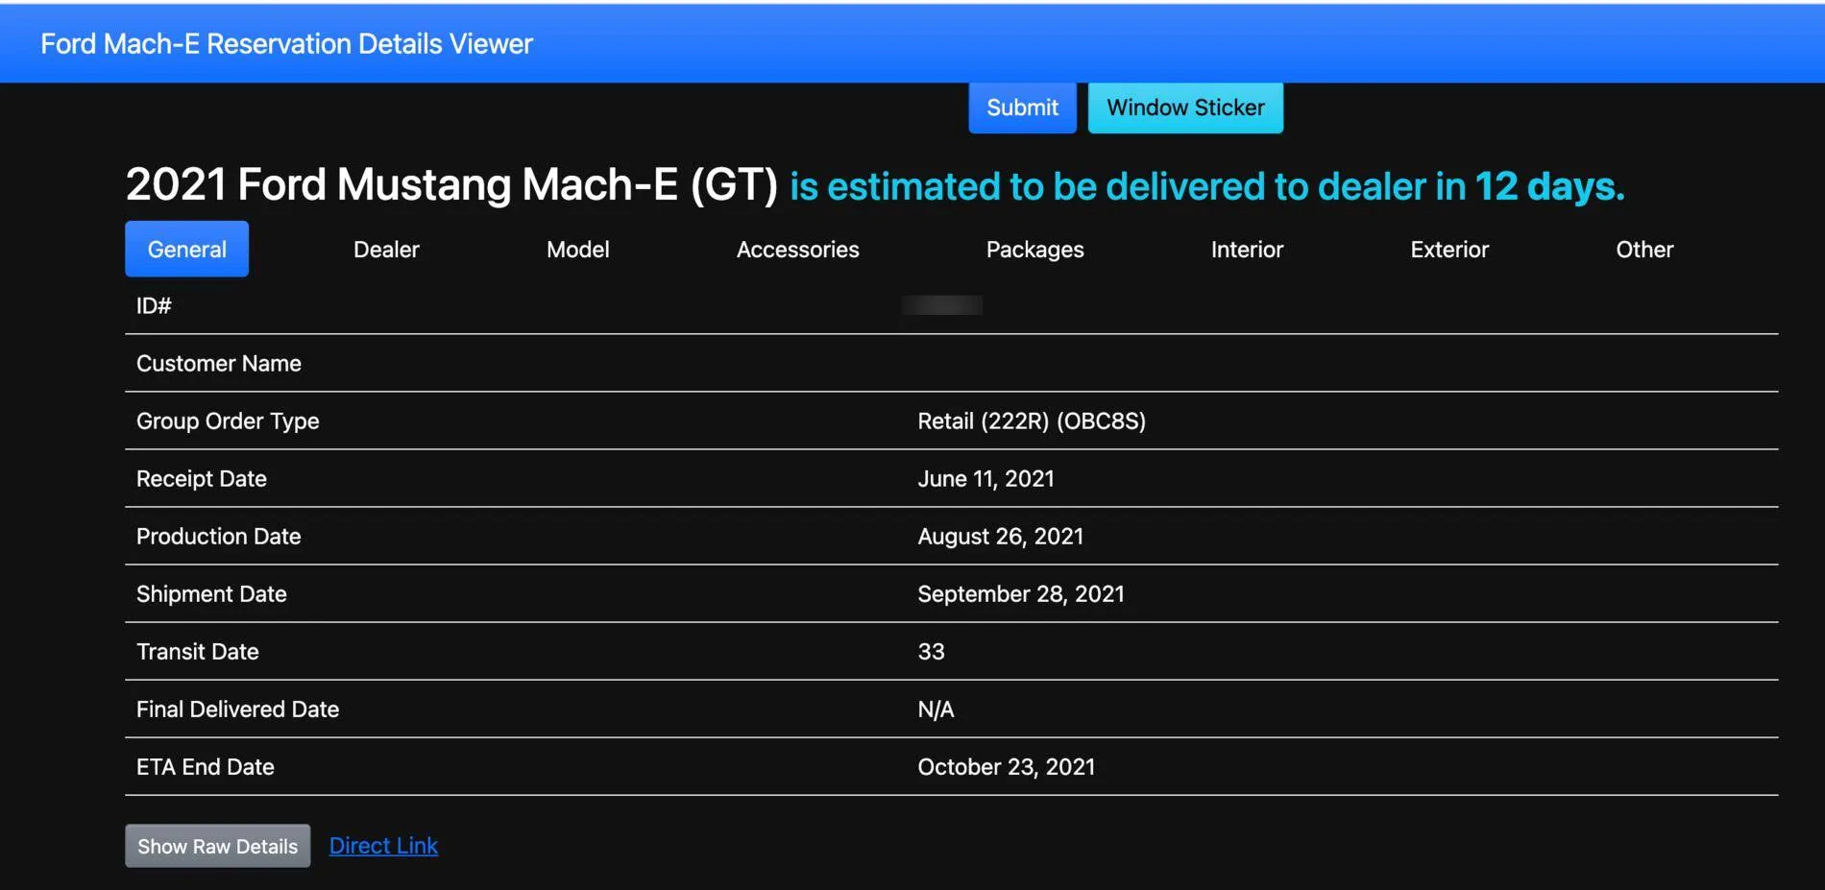Switch to the Dealer tab

[x=386, y=250]
